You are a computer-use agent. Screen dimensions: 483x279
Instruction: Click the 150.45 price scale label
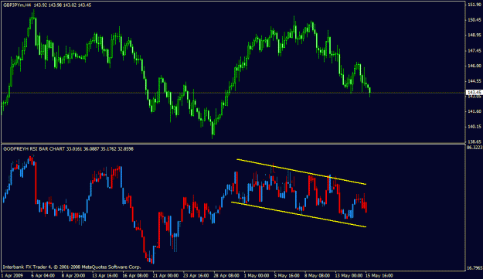pos(474,20)
